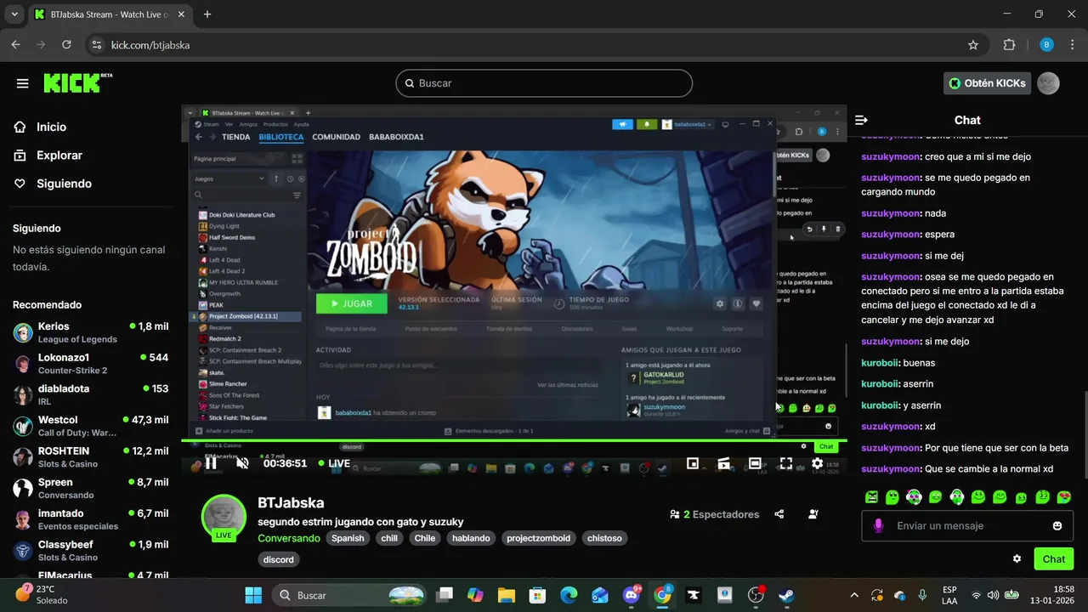Select the discord tag
The image size is (1088, 612).
pyautogui.click(x=278, y=559)
